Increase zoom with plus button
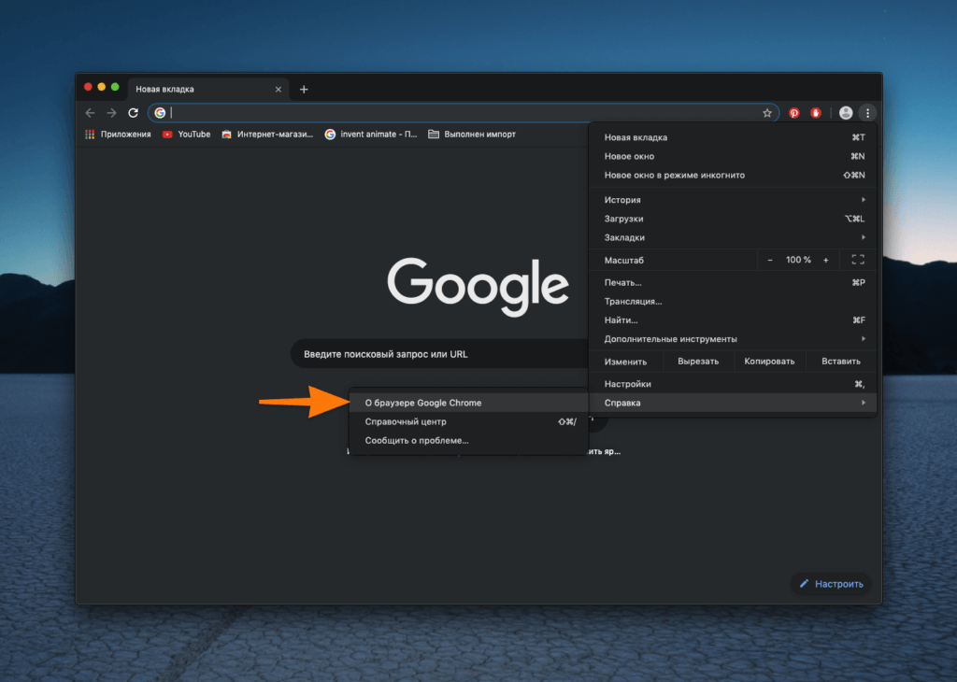The image size is (957, 682). (826, 260)
